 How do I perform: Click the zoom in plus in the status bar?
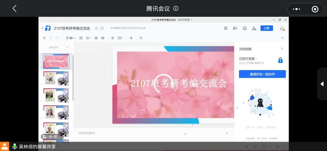tap(284, 146)
